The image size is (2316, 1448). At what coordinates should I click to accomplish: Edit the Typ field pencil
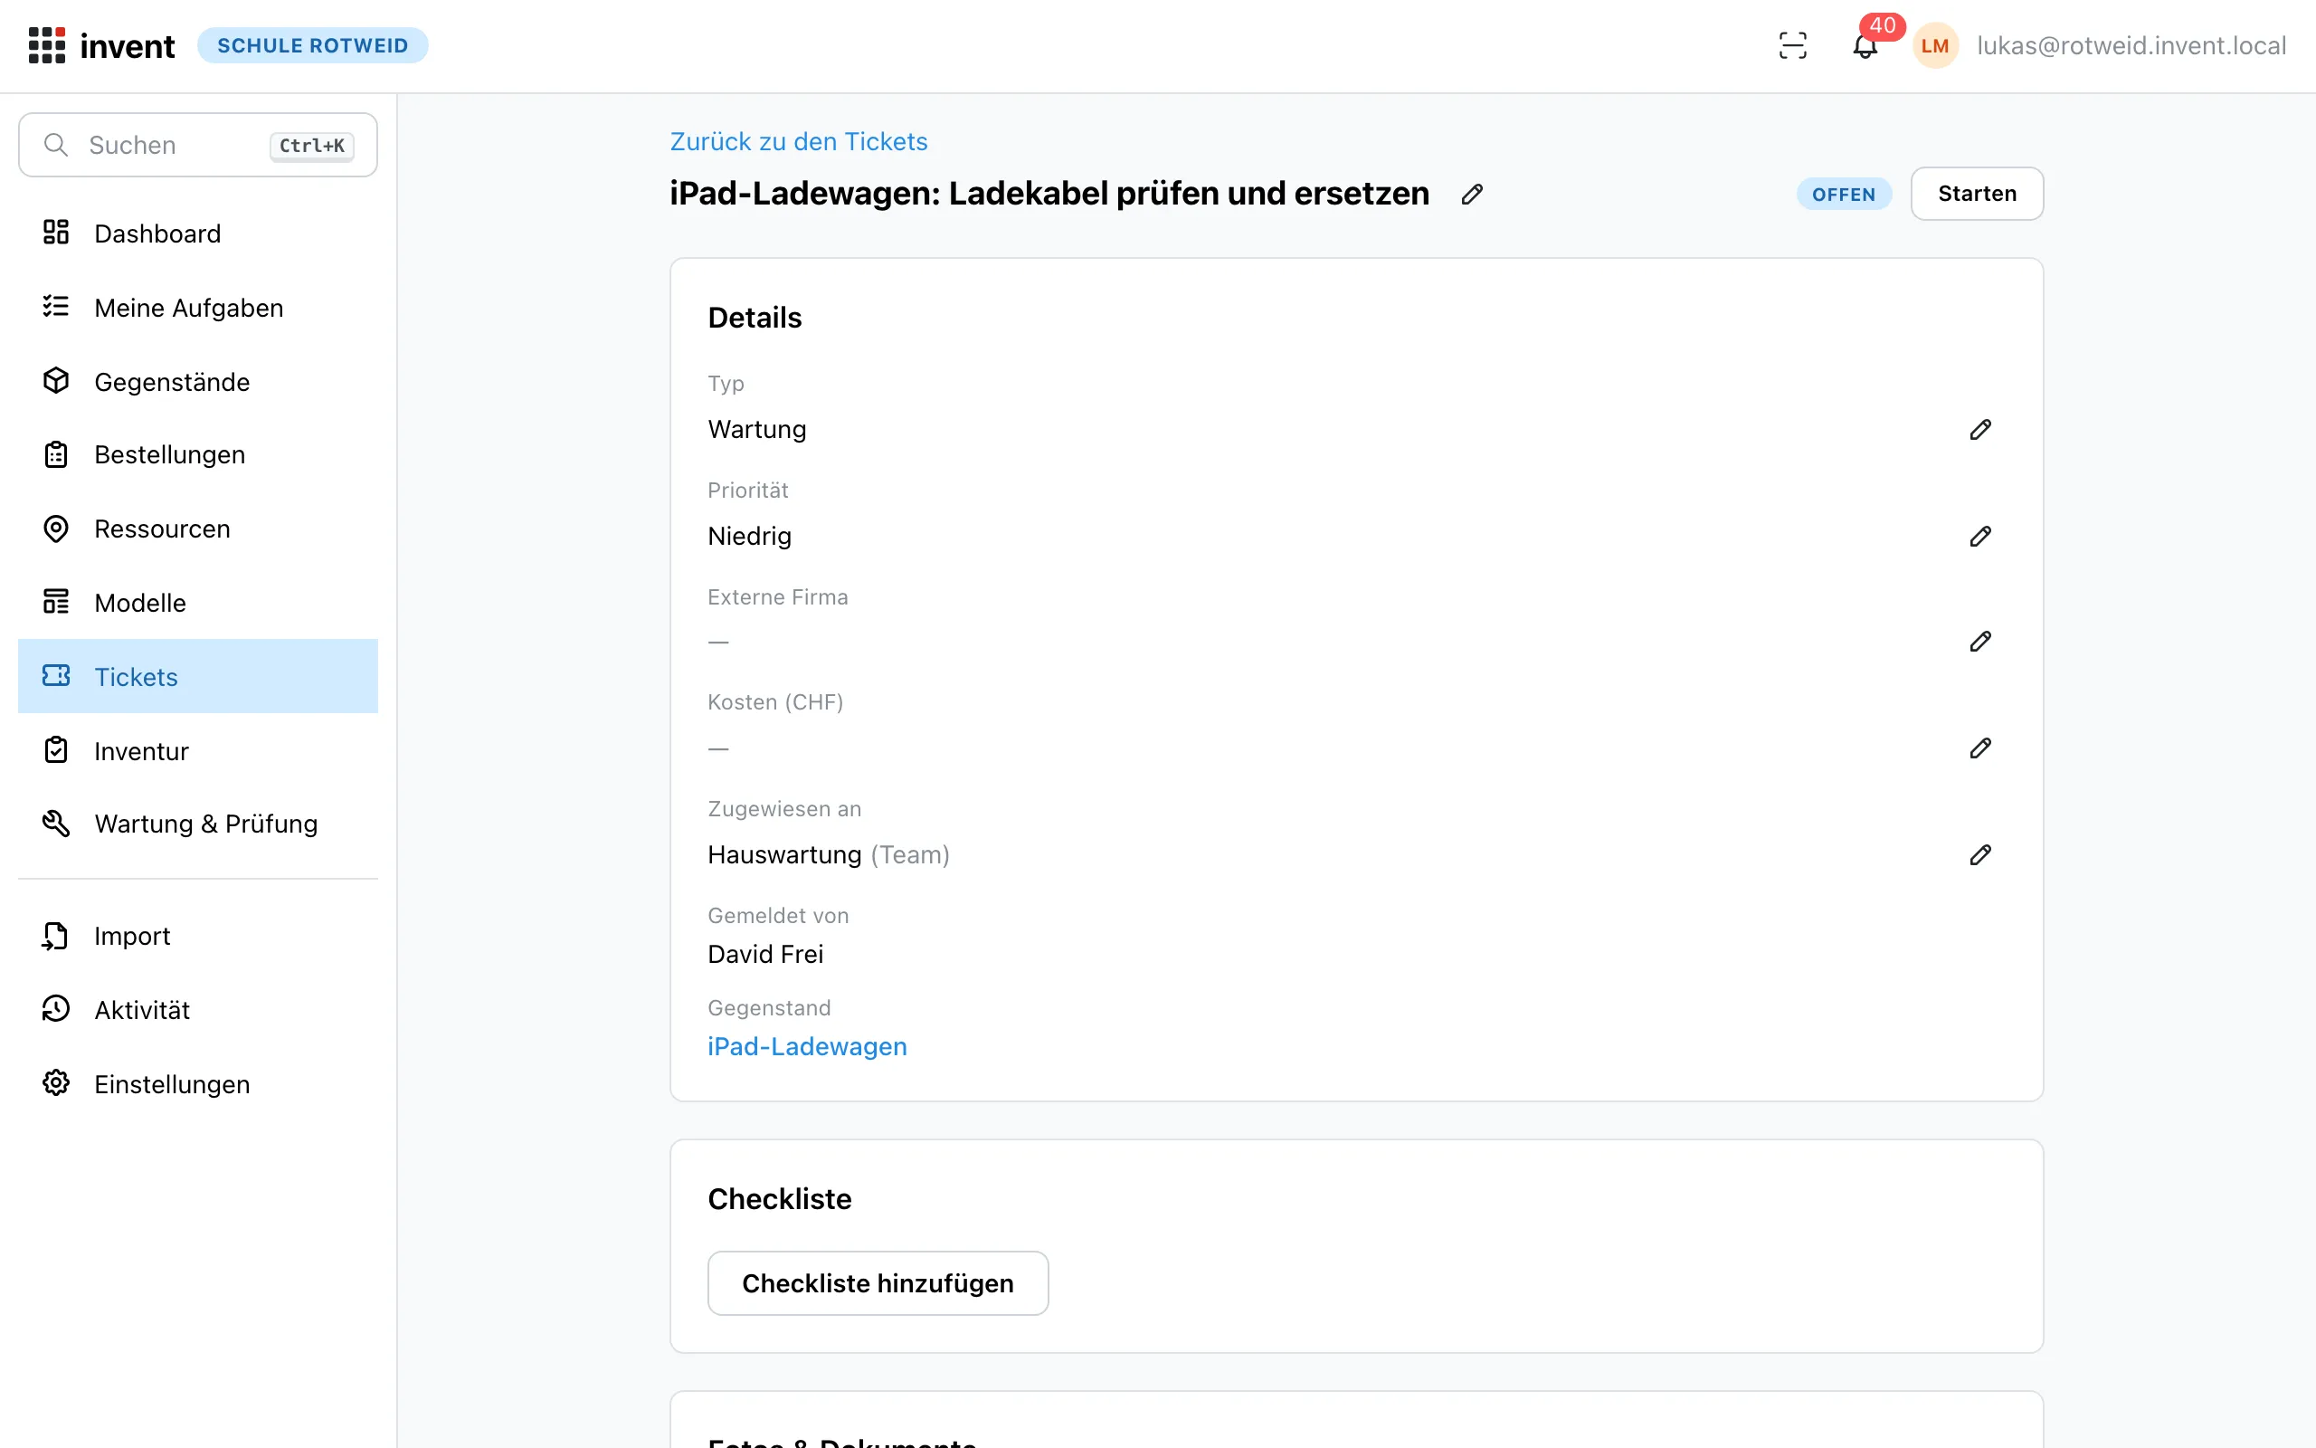coord(1980,429)
